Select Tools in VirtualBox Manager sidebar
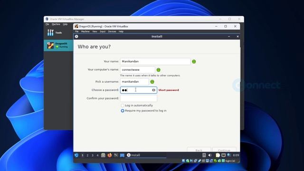Image resolution: width=304 pixels, height=171 pixels. tap(58, 33)
